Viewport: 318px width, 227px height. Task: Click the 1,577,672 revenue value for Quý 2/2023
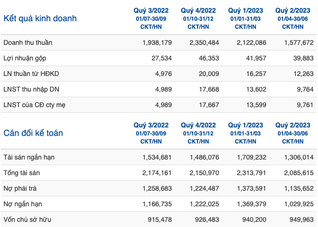(299, 42)
